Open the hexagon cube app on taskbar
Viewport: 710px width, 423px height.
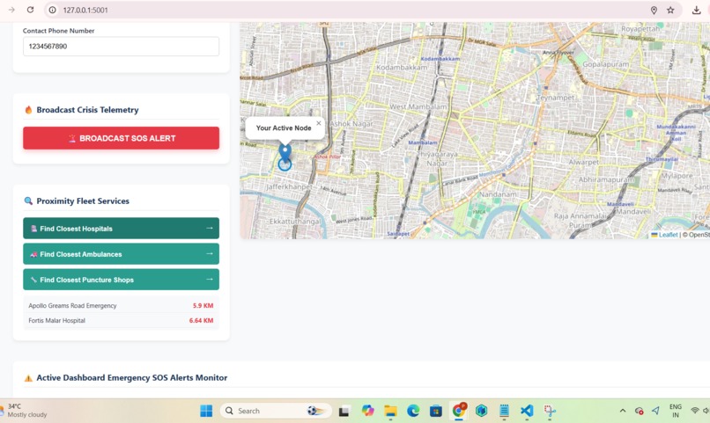tap(481, 411)
